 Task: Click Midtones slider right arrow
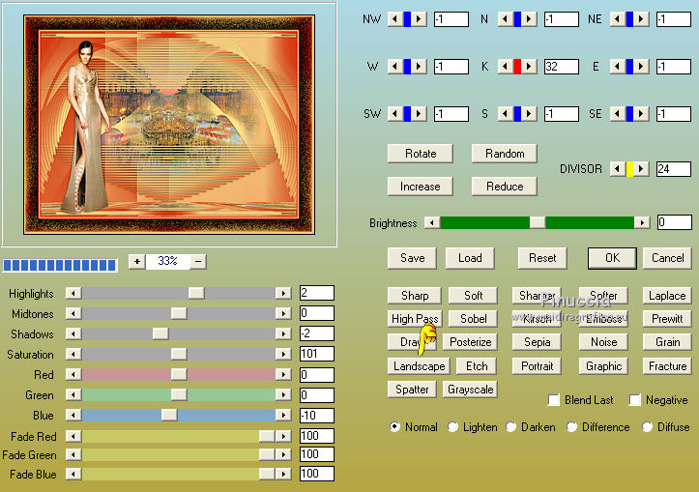click(x=283, y=313)
